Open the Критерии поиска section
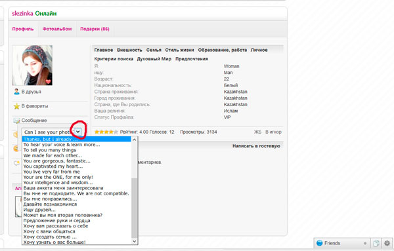This screenshot has height=251, width=394. point(114,59)
